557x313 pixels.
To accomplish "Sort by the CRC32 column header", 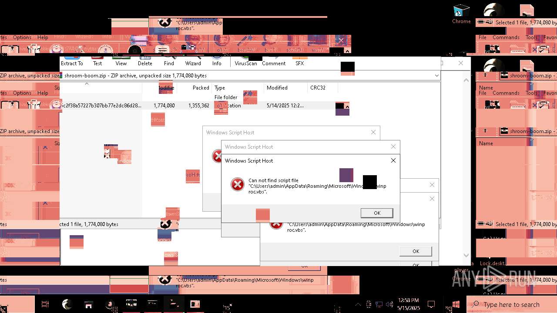I will pos(322,88).
